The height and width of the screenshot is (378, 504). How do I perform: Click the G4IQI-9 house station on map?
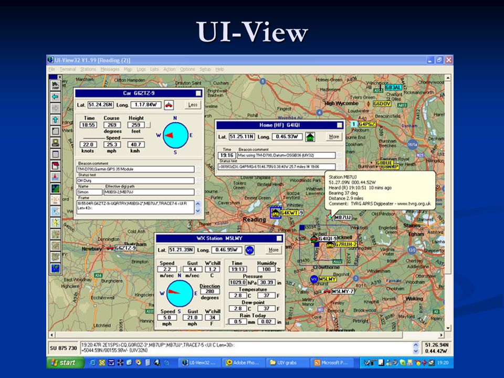(314, 239)
